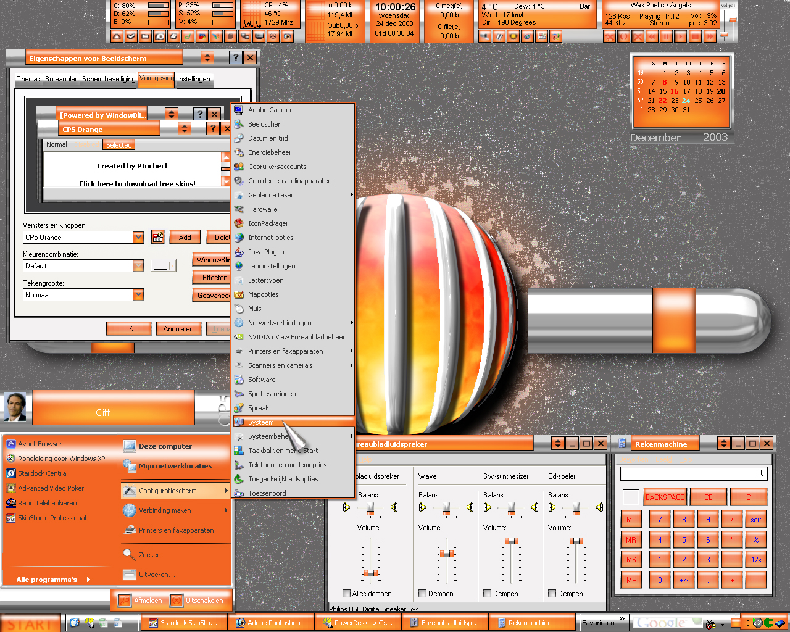
Task: Click the Annuleren button
Action: coord(178,329)
